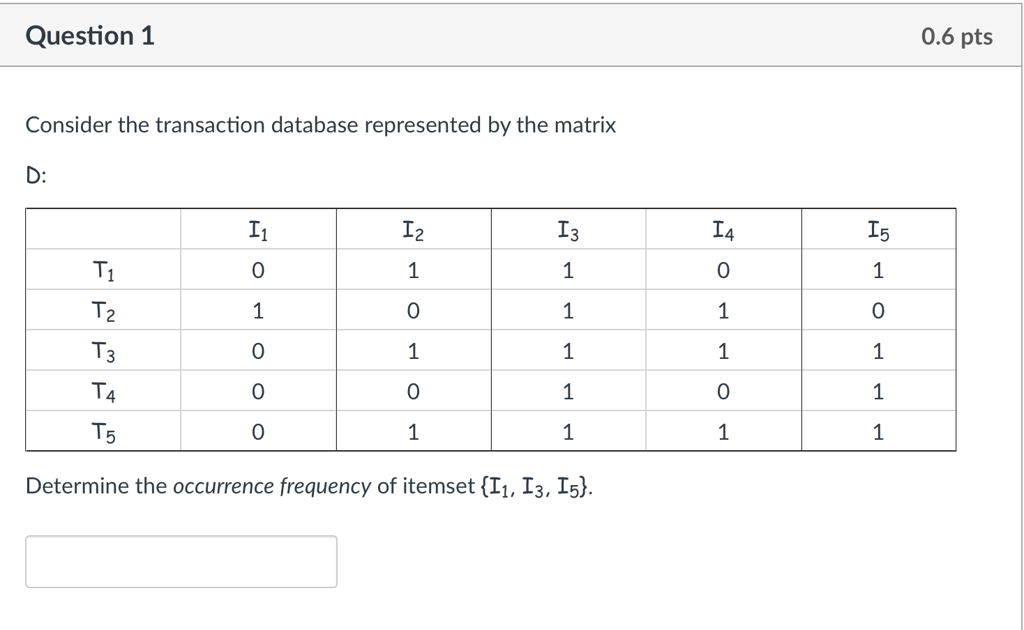Click the T5 row value under I4
The image size is (1024, 630).
(723, 431)
